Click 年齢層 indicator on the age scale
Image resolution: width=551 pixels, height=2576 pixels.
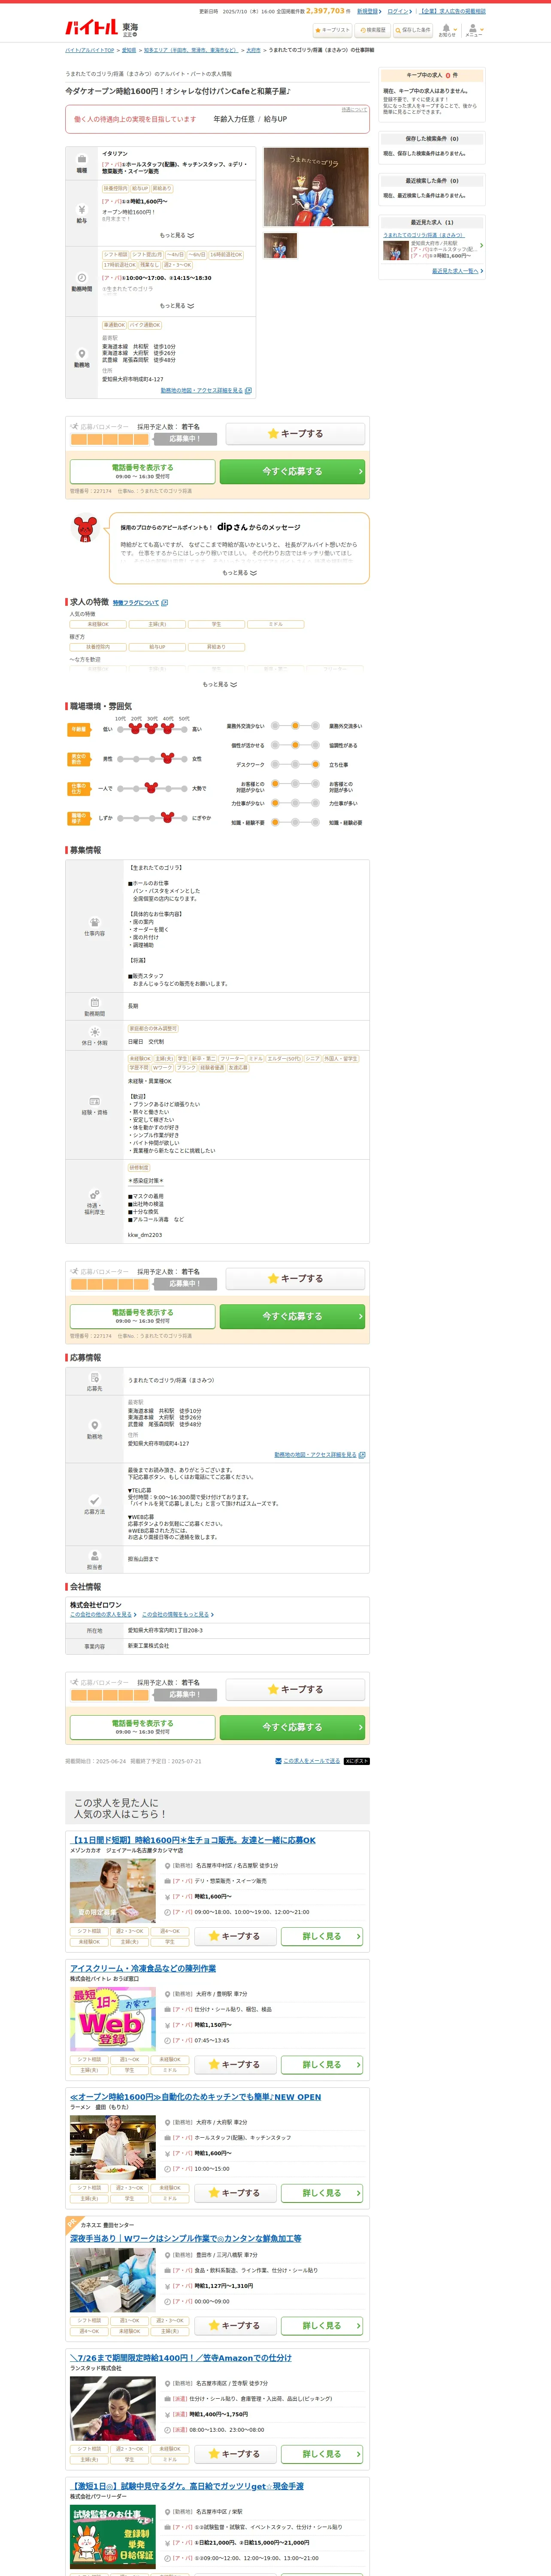click(152, 729)
